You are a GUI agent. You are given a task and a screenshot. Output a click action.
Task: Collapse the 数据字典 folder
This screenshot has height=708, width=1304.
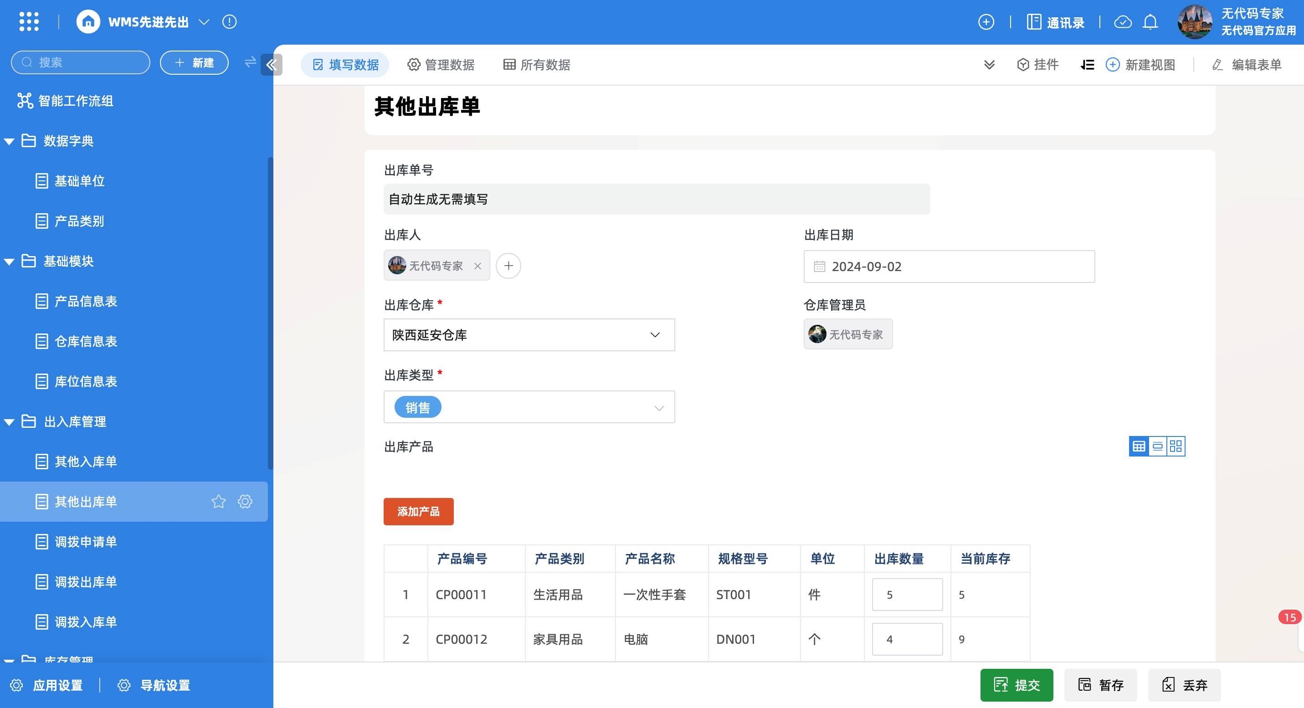click(x=9, y=141)
